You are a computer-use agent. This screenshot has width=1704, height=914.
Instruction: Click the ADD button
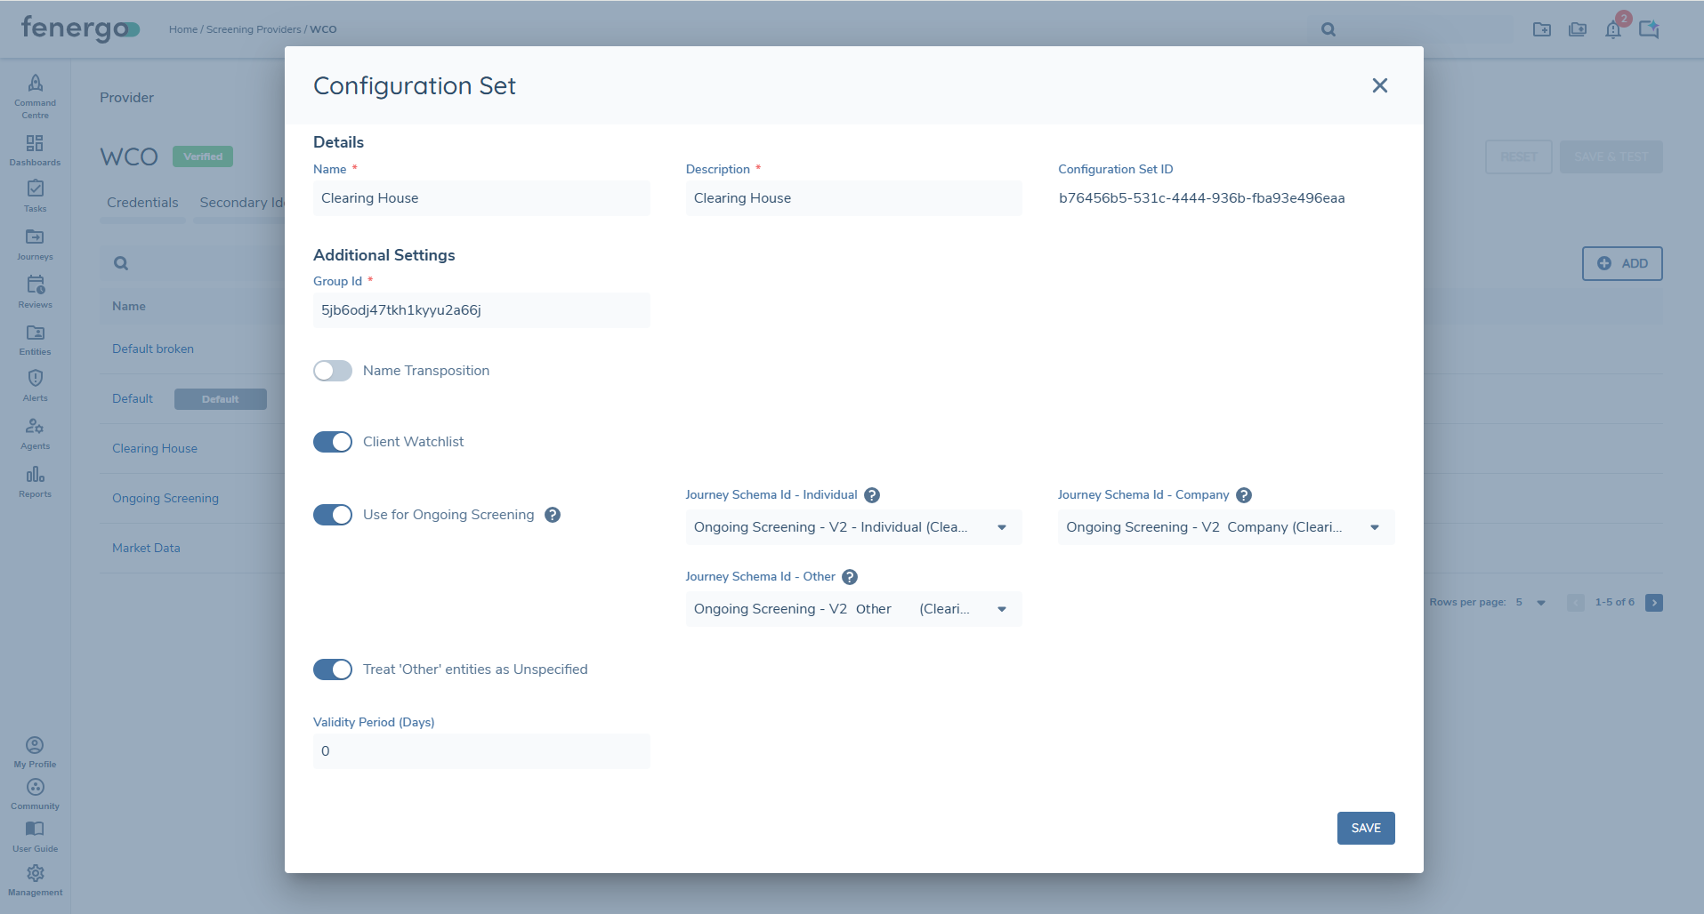click(1622, 263)
